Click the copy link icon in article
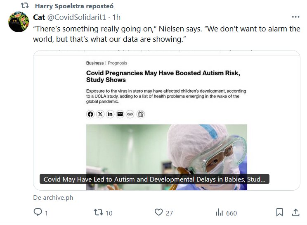This screenshot has height=225, width=307. (x=130, y=114)
